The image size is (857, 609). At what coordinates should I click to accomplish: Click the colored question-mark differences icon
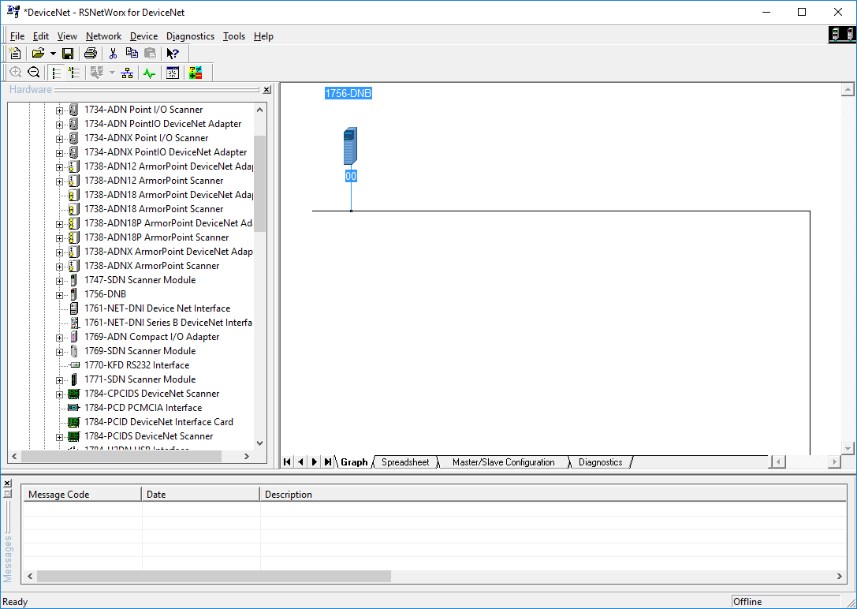pos(196,72)
